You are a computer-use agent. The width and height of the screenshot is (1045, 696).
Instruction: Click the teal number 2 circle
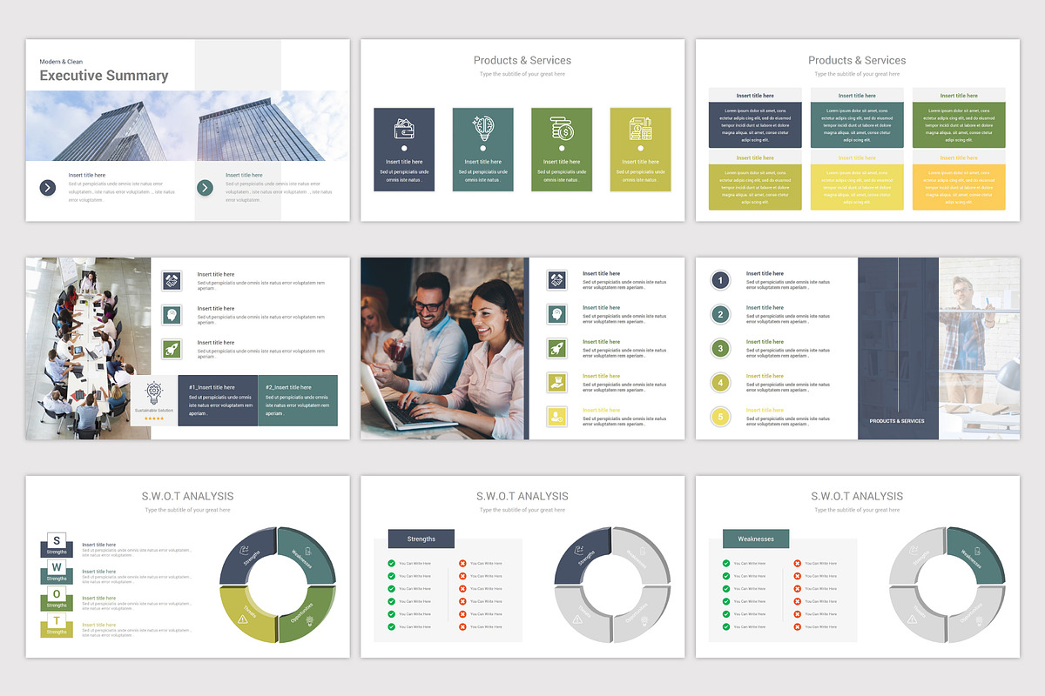click(x=719, y=314)
